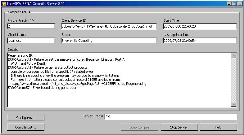The image size is (244, 135).
Task: Click the 'console or coregen log file' line
Action: click(52, 72)
